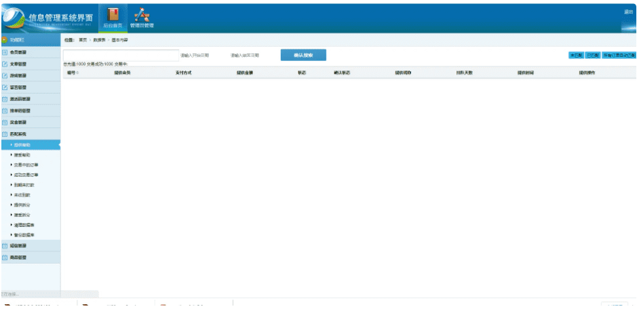Expand the 游戏管理 menu section
This screenshot has width=637, height=311.
[x=31, y=76]
